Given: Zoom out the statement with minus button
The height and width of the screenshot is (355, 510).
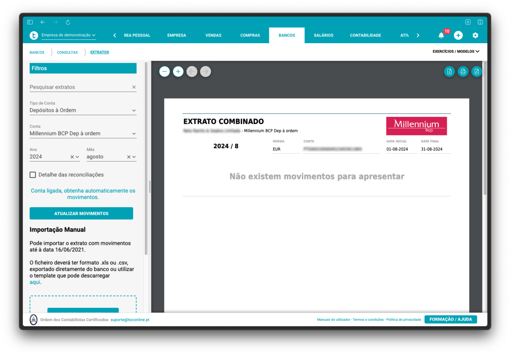Looking at the screenshot, I should tap(165, 72).
